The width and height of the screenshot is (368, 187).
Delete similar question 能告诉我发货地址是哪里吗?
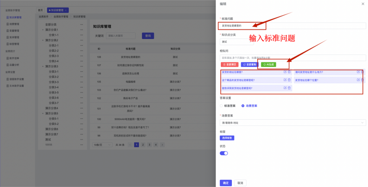click(289, 88)
